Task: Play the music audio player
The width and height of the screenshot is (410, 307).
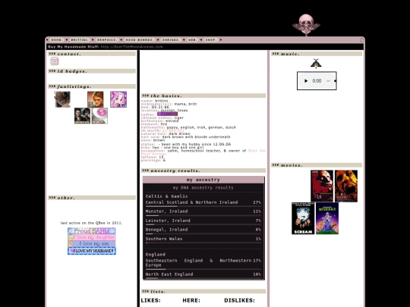Action: tap(306, 81)
